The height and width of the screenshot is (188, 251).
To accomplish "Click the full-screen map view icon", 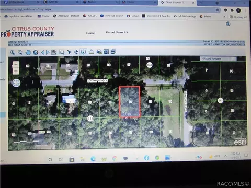I will tap(106, 52).
